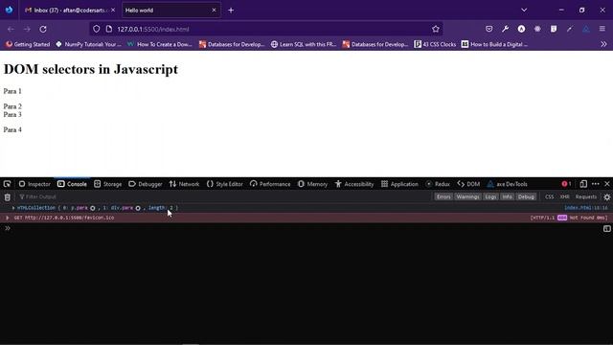Toggle the Logs filter
613x345 pixels.
coord(490,196)
